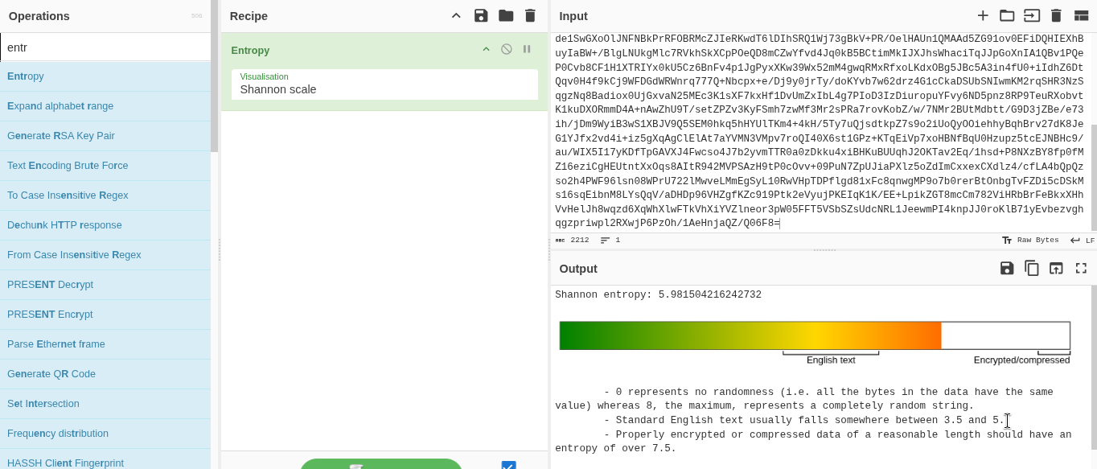1097x469 pixels.
Task: Click the Shannon entropy value line
Action: pos(658,295)
